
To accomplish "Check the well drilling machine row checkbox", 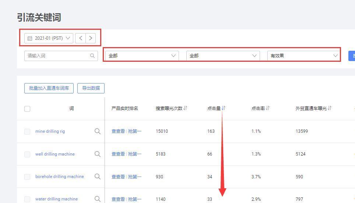I will (x=27, y=154).
